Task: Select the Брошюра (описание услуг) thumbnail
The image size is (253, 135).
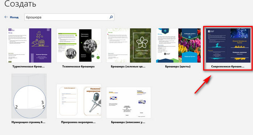Action: [129, 103]
